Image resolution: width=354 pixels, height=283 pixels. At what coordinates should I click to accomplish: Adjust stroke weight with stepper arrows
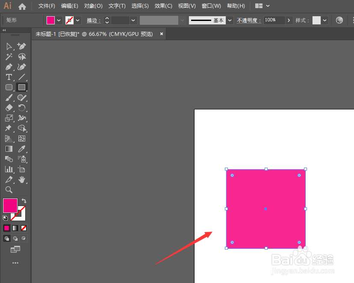(107, 21)
